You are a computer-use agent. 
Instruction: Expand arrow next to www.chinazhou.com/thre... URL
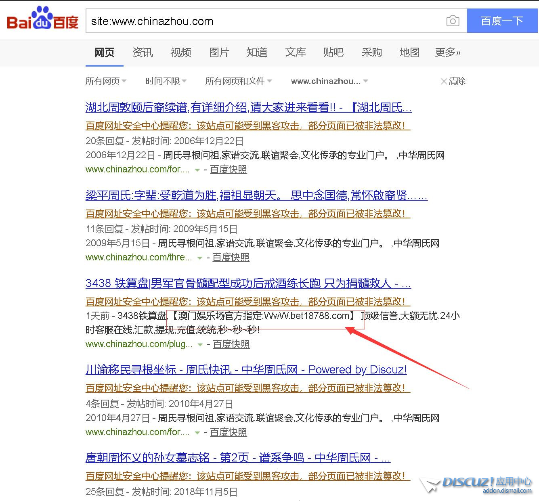point(199,258)
